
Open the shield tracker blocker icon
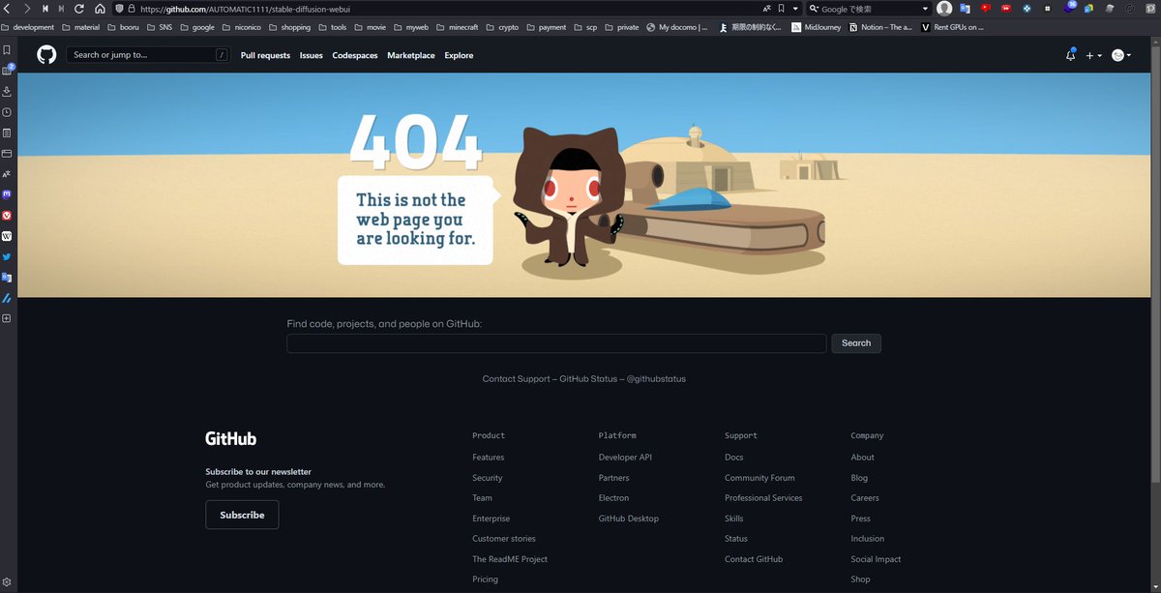[119, 9]
